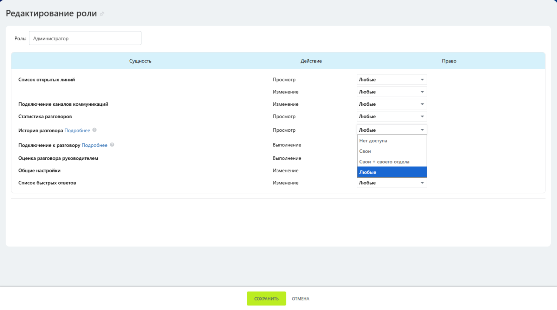Choose the Свои option in dropdown list
557x310 pixels.
(x=365, y=151)
